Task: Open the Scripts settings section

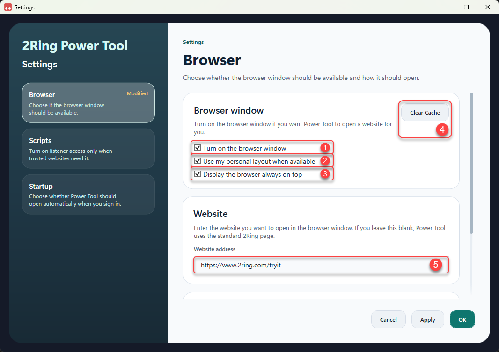Action: [x=88, y=149]
